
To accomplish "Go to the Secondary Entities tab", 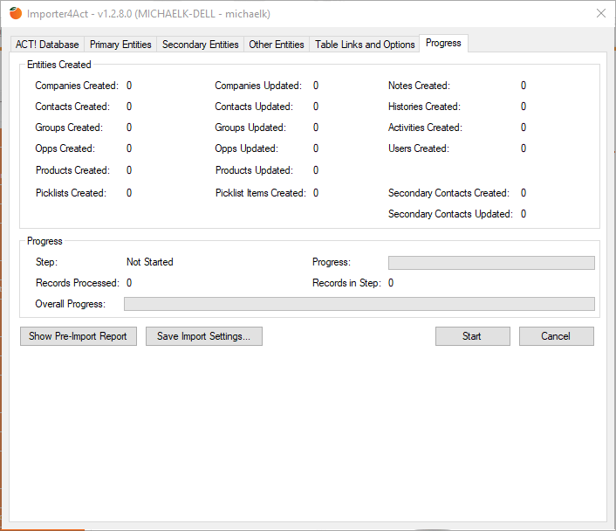I will pos(201,45).
